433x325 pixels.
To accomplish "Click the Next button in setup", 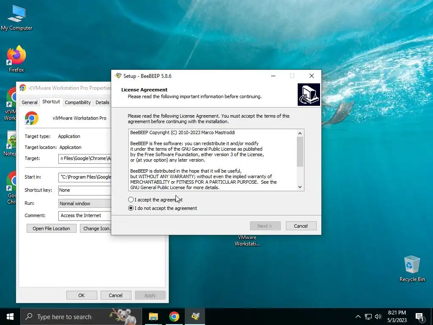I will [x=265, y=226].
